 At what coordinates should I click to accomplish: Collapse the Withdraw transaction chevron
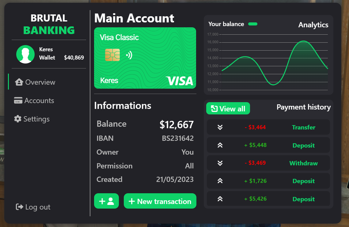tap(220, 163)
